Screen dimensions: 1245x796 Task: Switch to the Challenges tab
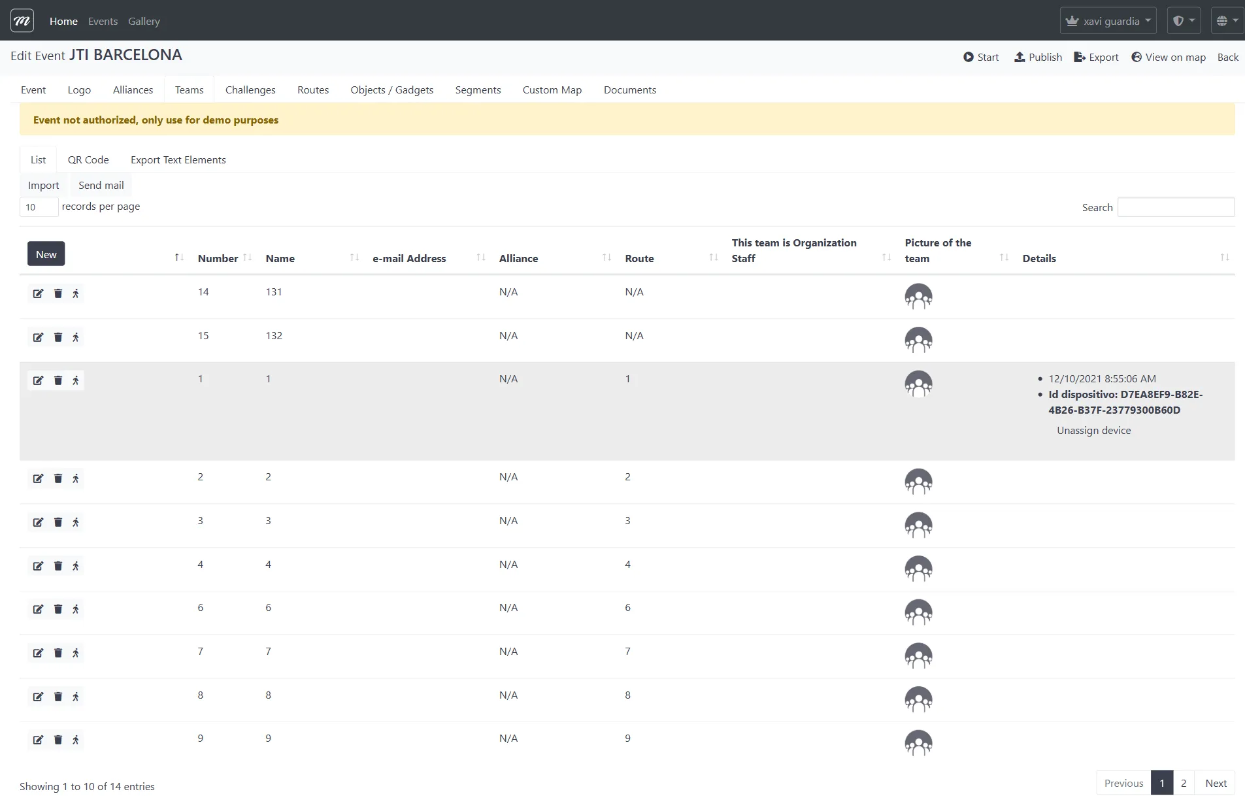pos(250,90)
